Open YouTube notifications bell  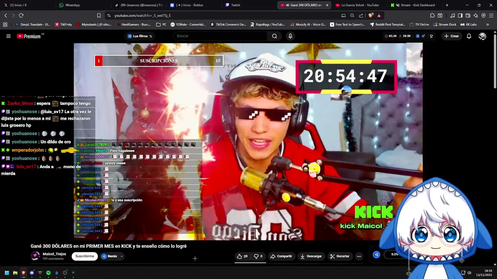pyautogui.click(x=469, y=36)
